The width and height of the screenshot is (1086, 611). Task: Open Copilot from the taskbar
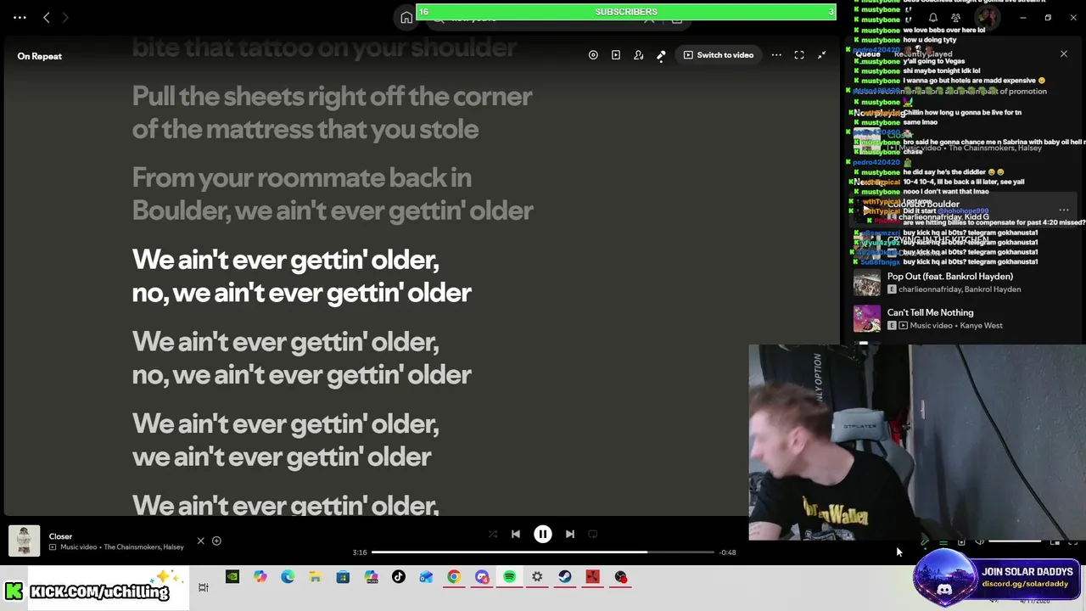(260, 577)
